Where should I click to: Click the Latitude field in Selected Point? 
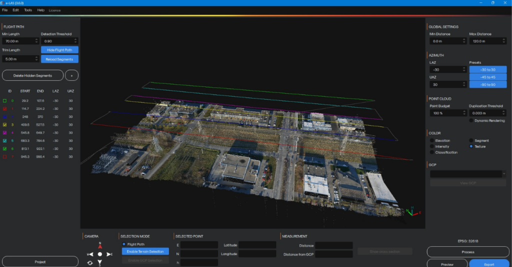[257, 245]
